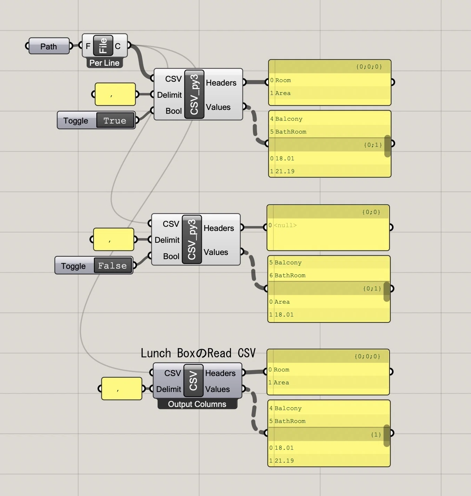Click the bottom comma delimiter panel
This screenshot has height=496, width=471.
(122, 389)
